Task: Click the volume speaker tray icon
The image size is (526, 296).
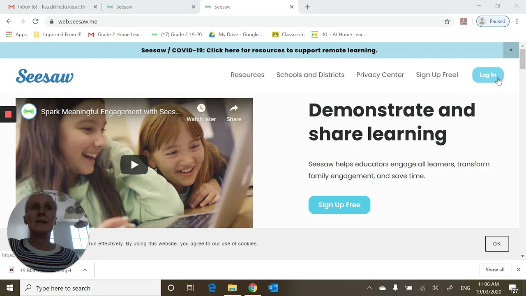Action: point(435,288)
